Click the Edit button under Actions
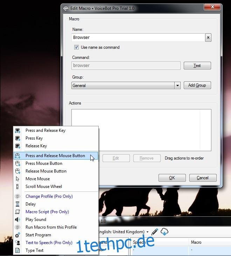Screen dimensions: 231x256 (116, 158)
